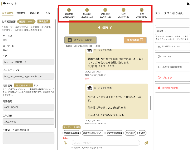Open the 引き渡し status dropdown

tap(172, 31)
